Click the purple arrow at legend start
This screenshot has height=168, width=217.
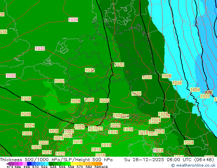coord(8,164)
